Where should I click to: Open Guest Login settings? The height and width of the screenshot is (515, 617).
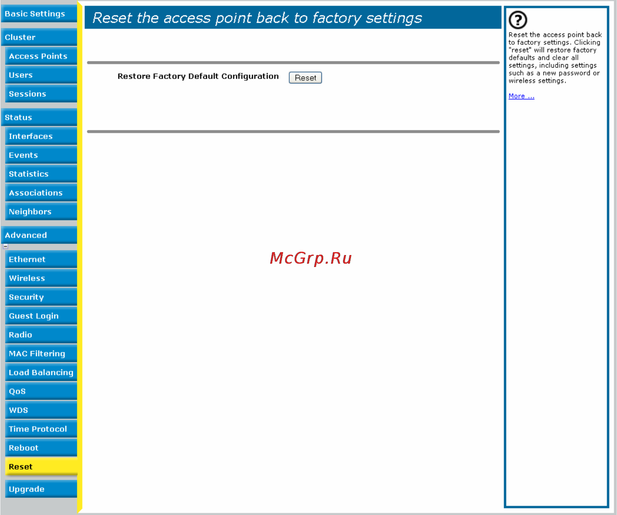point(41,316)
